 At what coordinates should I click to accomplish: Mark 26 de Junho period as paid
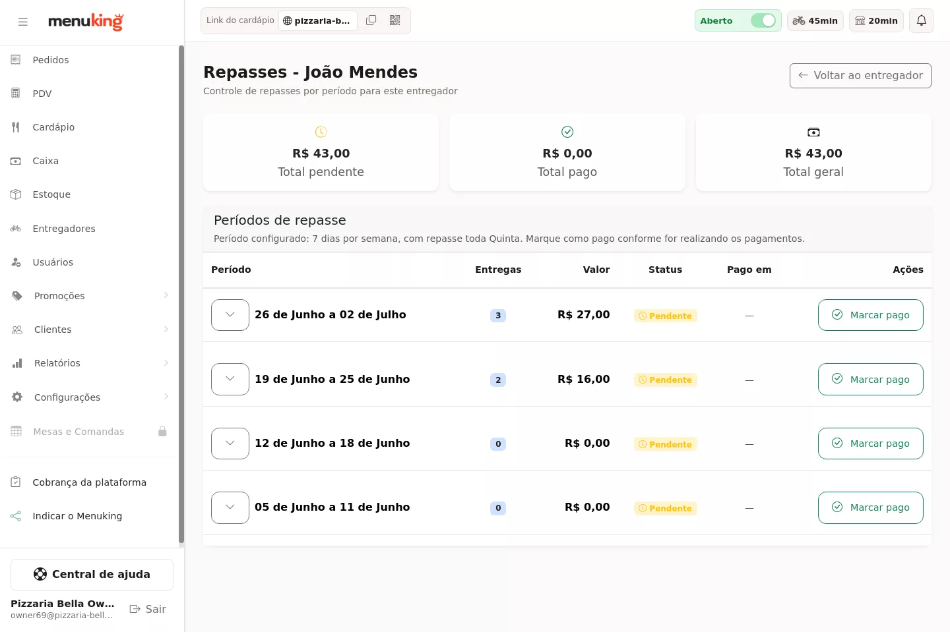pyautogui.click(x=871, y=315)
